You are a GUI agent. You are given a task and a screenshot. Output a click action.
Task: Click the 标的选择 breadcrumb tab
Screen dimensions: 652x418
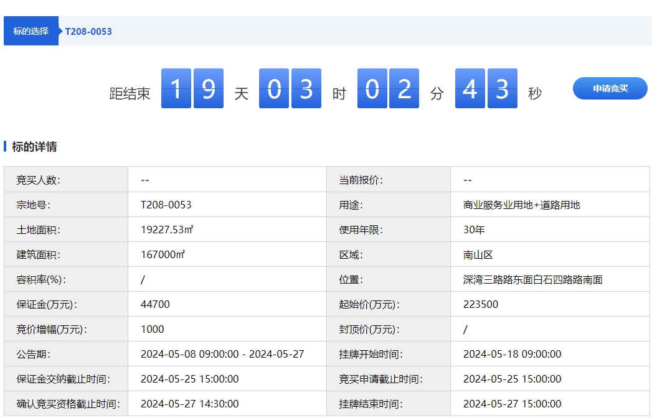(31, 31)
